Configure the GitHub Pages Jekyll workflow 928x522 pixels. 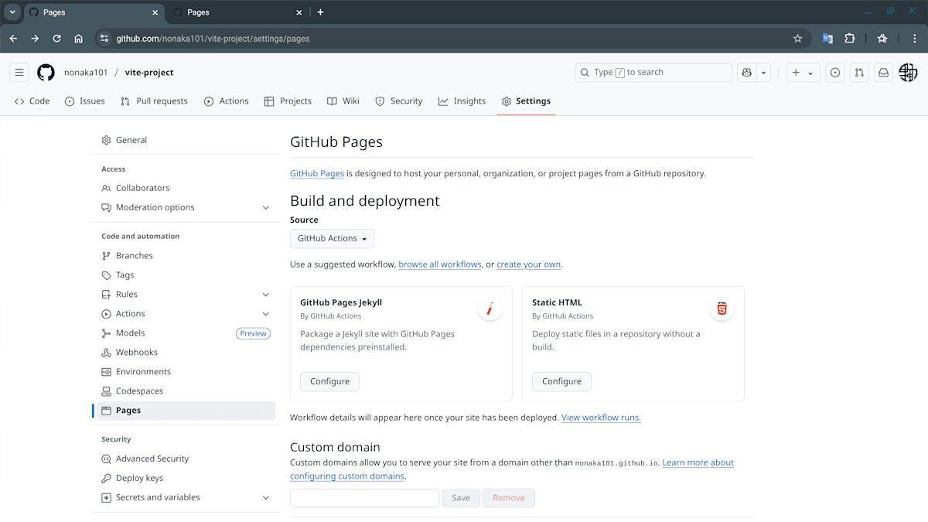329,382
